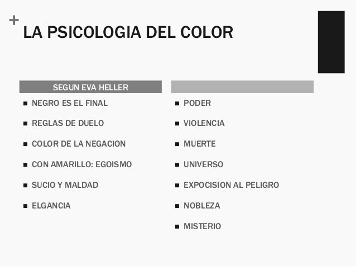This screenshot has height=267, width=356.
Task: Click the bullet marker before SUCIO Y MALDAD
Action: [26, 185]
